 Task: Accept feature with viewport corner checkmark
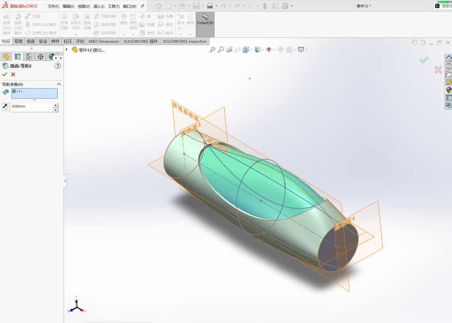click(x=424, y=60)
